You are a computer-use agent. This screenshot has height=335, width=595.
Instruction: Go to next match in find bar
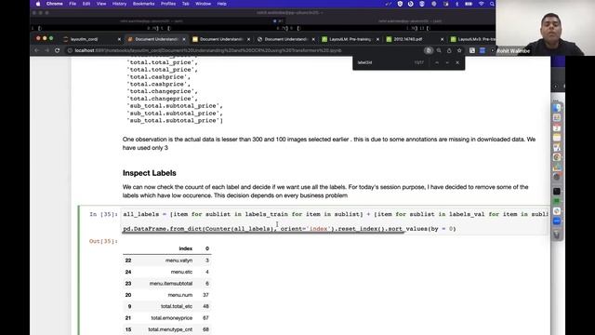coord(447,62)
